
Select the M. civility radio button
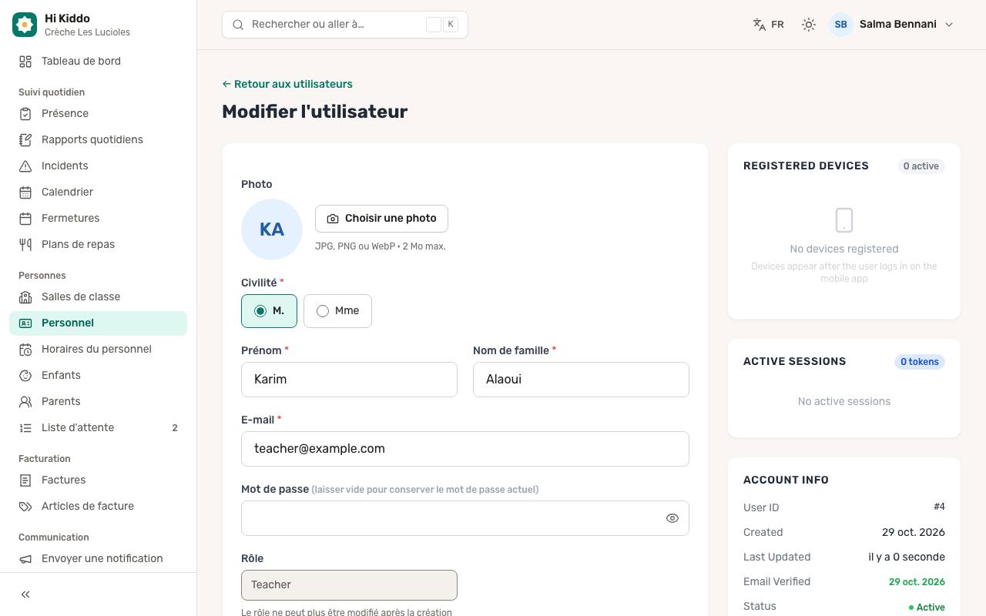point(269,311)
